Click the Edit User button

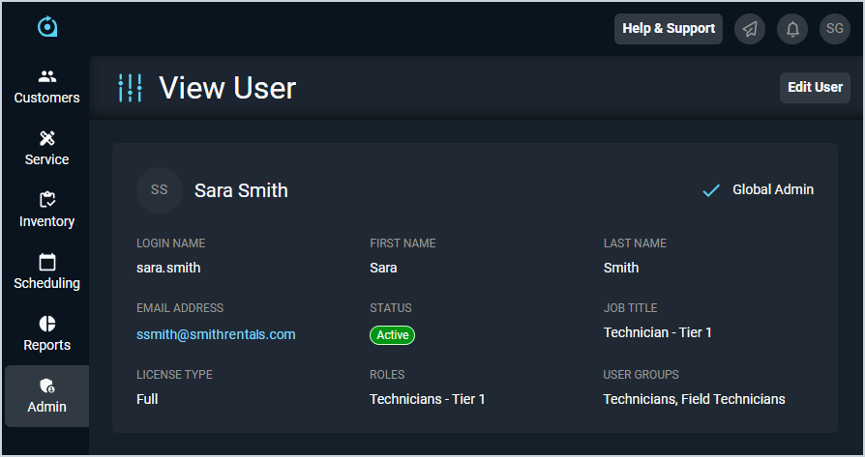click(x=815, y=87)
